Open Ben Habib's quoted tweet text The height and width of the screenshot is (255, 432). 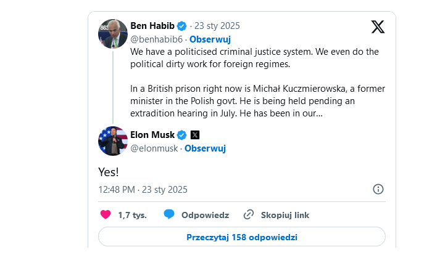[x=254, y=83]
